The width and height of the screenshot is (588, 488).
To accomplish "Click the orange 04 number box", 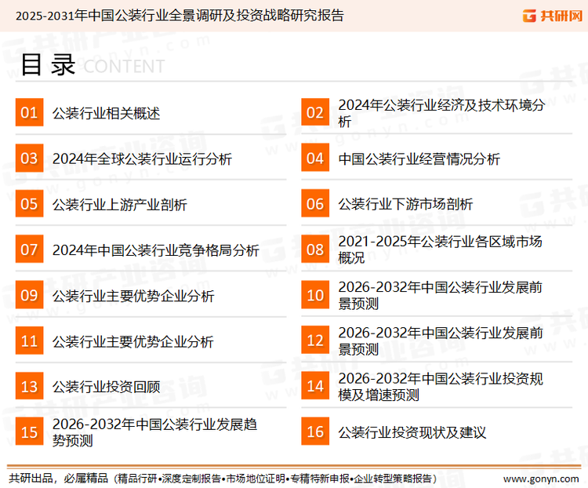I will pos(315,158).
